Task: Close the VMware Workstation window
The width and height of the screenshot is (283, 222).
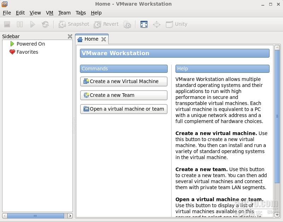Action: coord(278,4)
